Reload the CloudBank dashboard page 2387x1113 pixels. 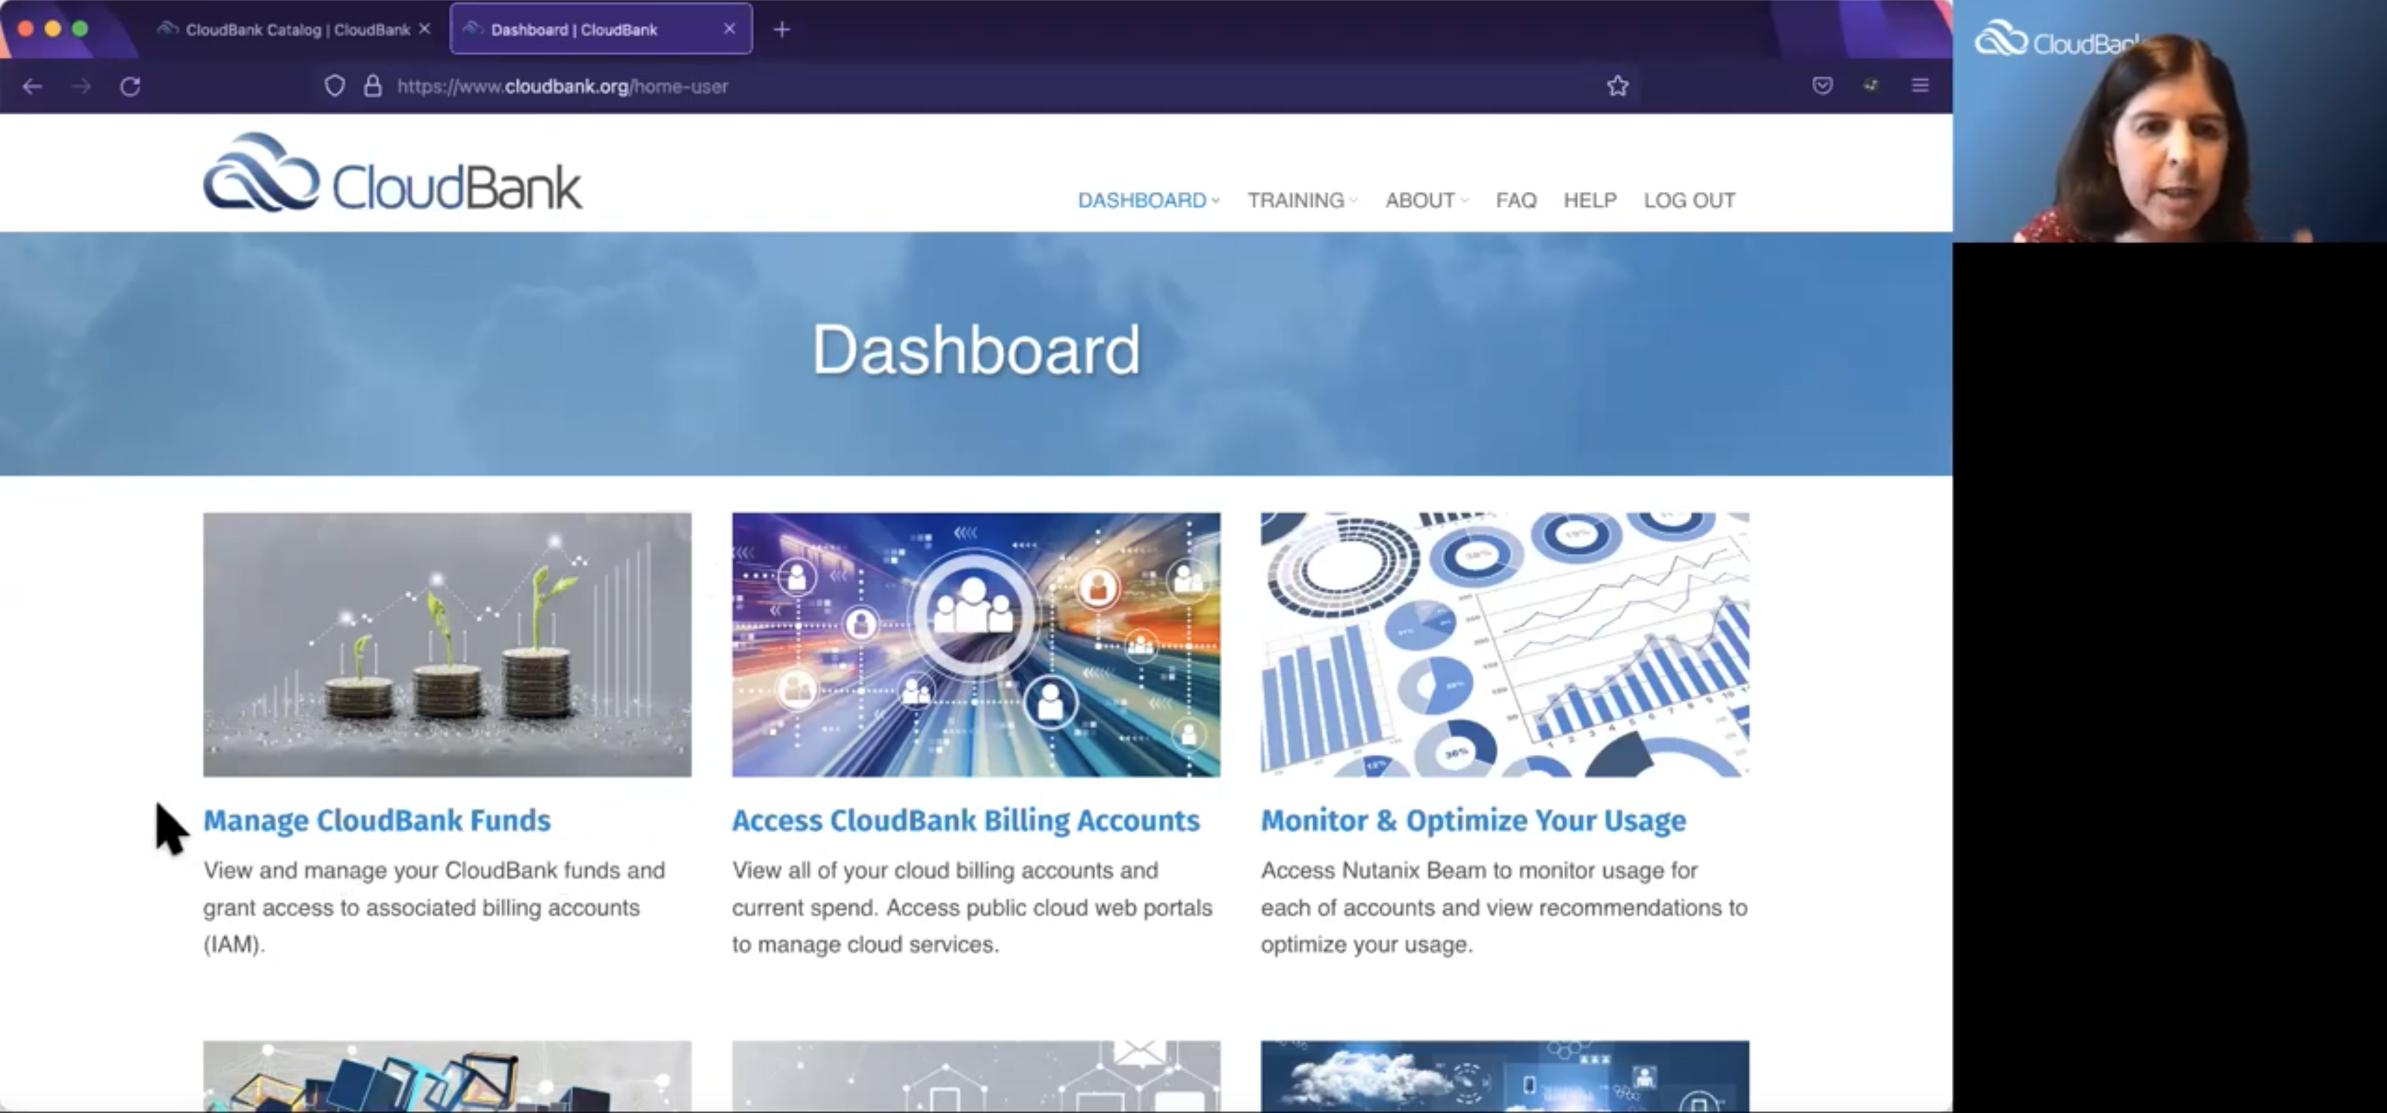131,86
